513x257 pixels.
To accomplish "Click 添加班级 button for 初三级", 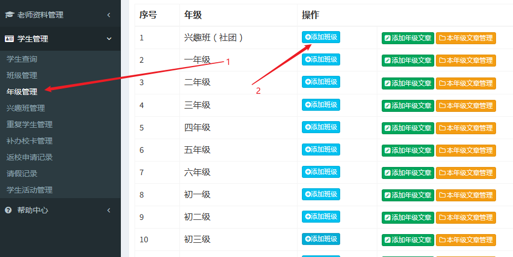I will (321, 239).
